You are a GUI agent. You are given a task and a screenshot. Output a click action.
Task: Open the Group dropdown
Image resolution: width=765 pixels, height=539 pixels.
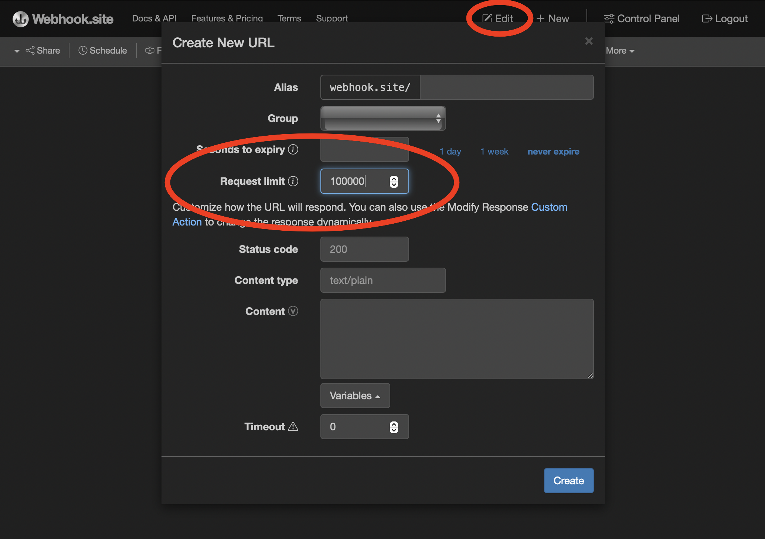383,118
